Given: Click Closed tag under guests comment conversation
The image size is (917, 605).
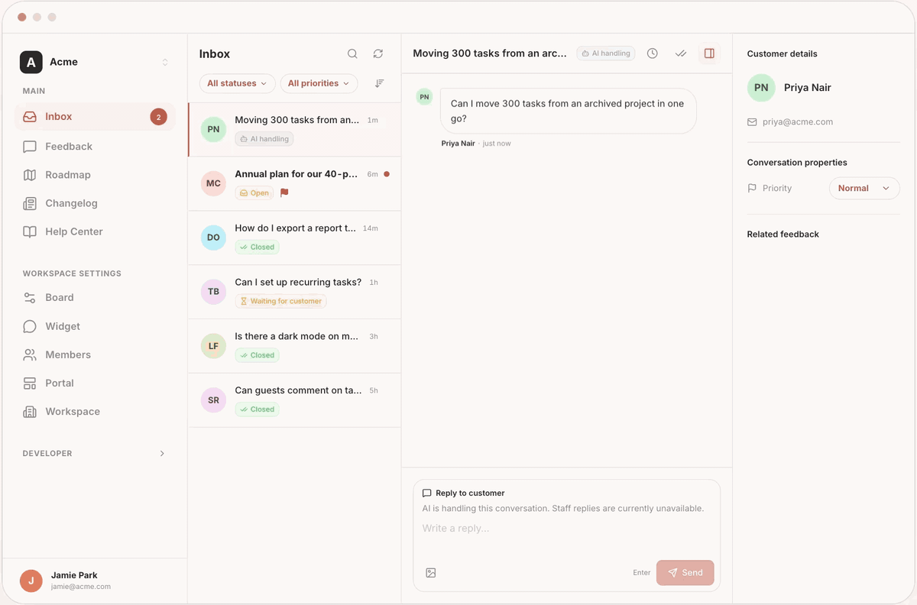Looking at the screenshot, I should point(257,410).
